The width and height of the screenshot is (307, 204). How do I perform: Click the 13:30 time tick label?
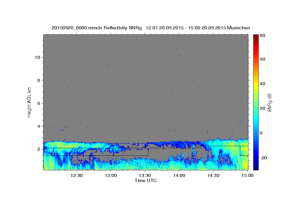[145, 176]
